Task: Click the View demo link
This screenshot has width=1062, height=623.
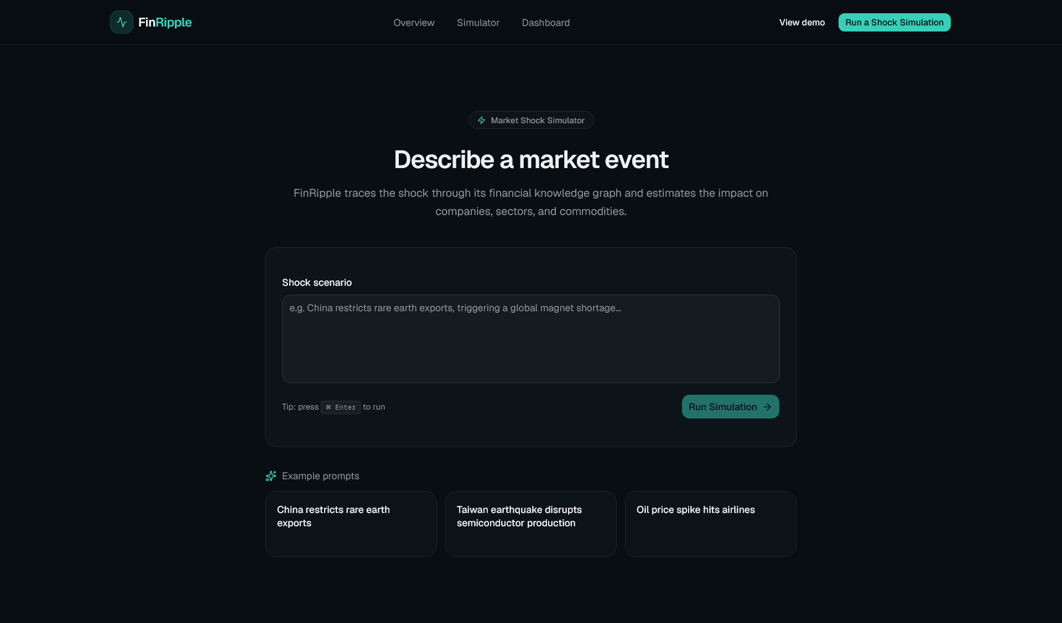Action: point(802,23)
